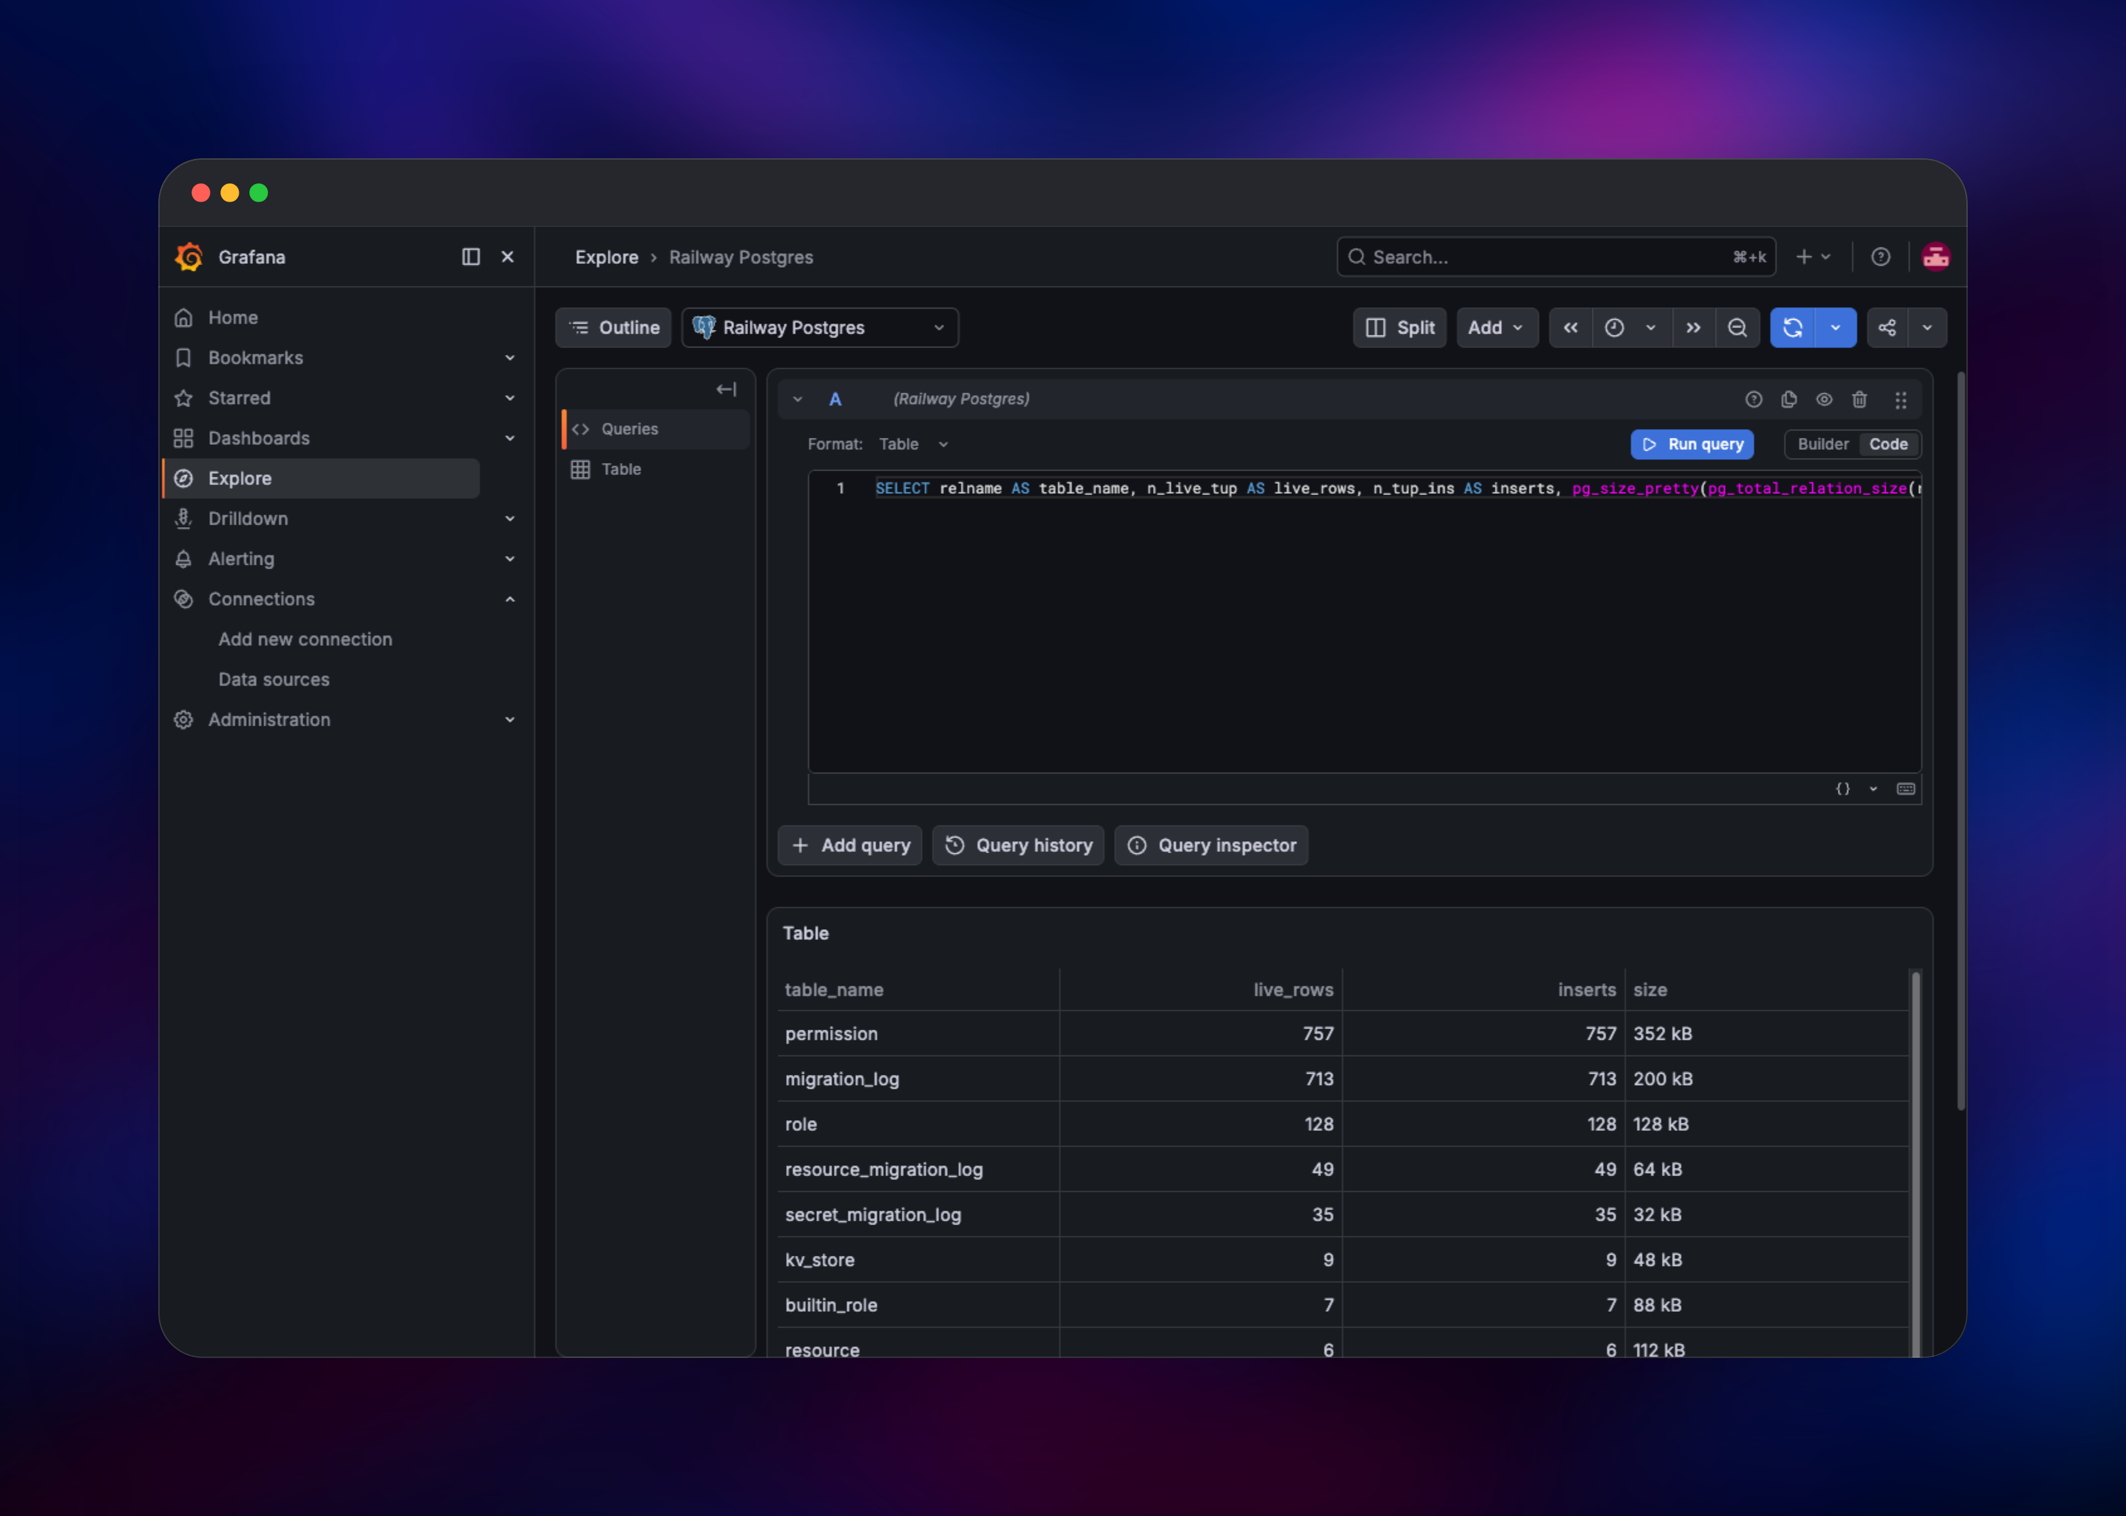Click the Search field
This screenshot has height=1516, width=2126.
pos(1556,257)
